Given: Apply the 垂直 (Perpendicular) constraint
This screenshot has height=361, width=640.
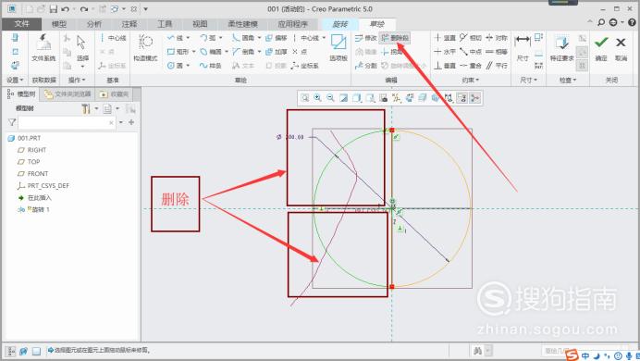Looking at the screenshot, I should (x=445, y=66).
